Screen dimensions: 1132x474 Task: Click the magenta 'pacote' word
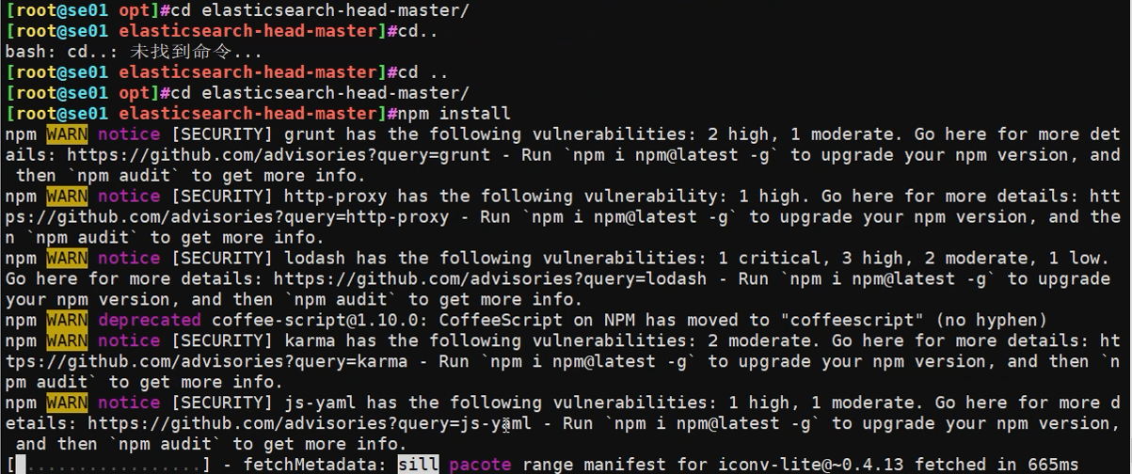point(480,465)
